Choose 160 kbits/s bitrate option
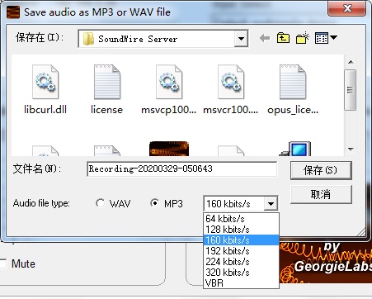This screenshot has width=372, height=299. pos(241,240)
